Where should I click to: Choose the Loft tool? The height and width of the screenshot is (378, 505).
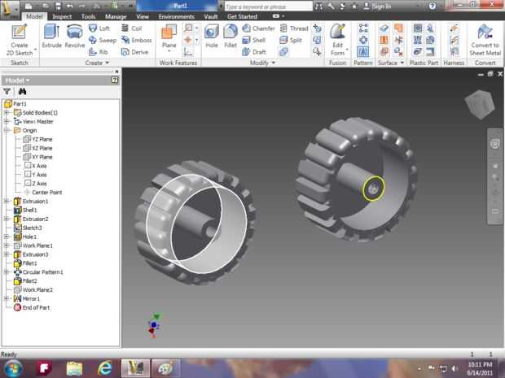point(99,28)
